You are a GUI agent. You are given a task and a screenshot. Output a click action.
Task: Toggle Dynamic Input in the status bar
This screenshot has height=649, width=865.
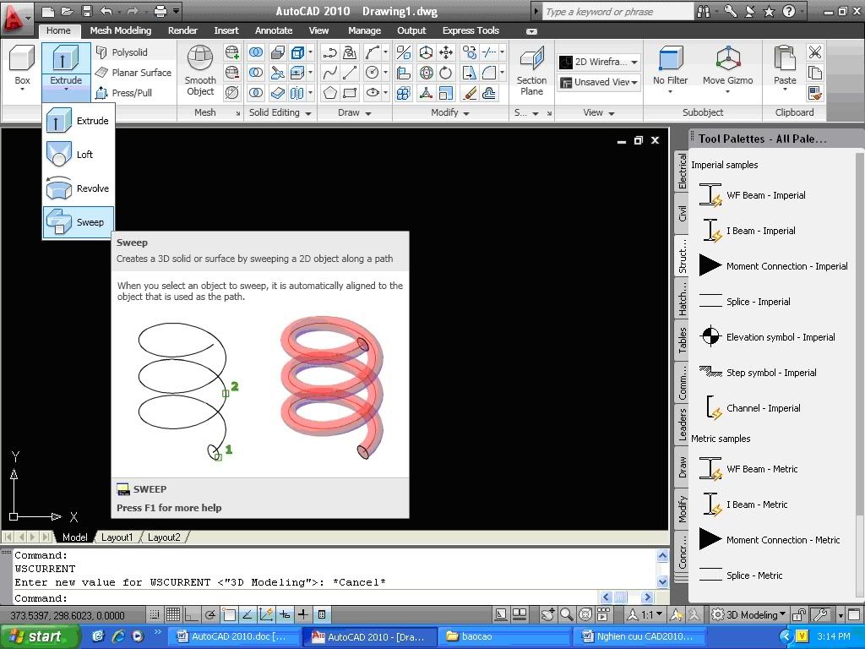pos(285,614)
